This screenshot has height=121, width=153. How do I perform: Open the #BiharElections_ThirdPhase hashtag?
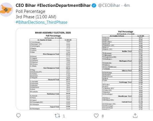click(x=42, y=22)
